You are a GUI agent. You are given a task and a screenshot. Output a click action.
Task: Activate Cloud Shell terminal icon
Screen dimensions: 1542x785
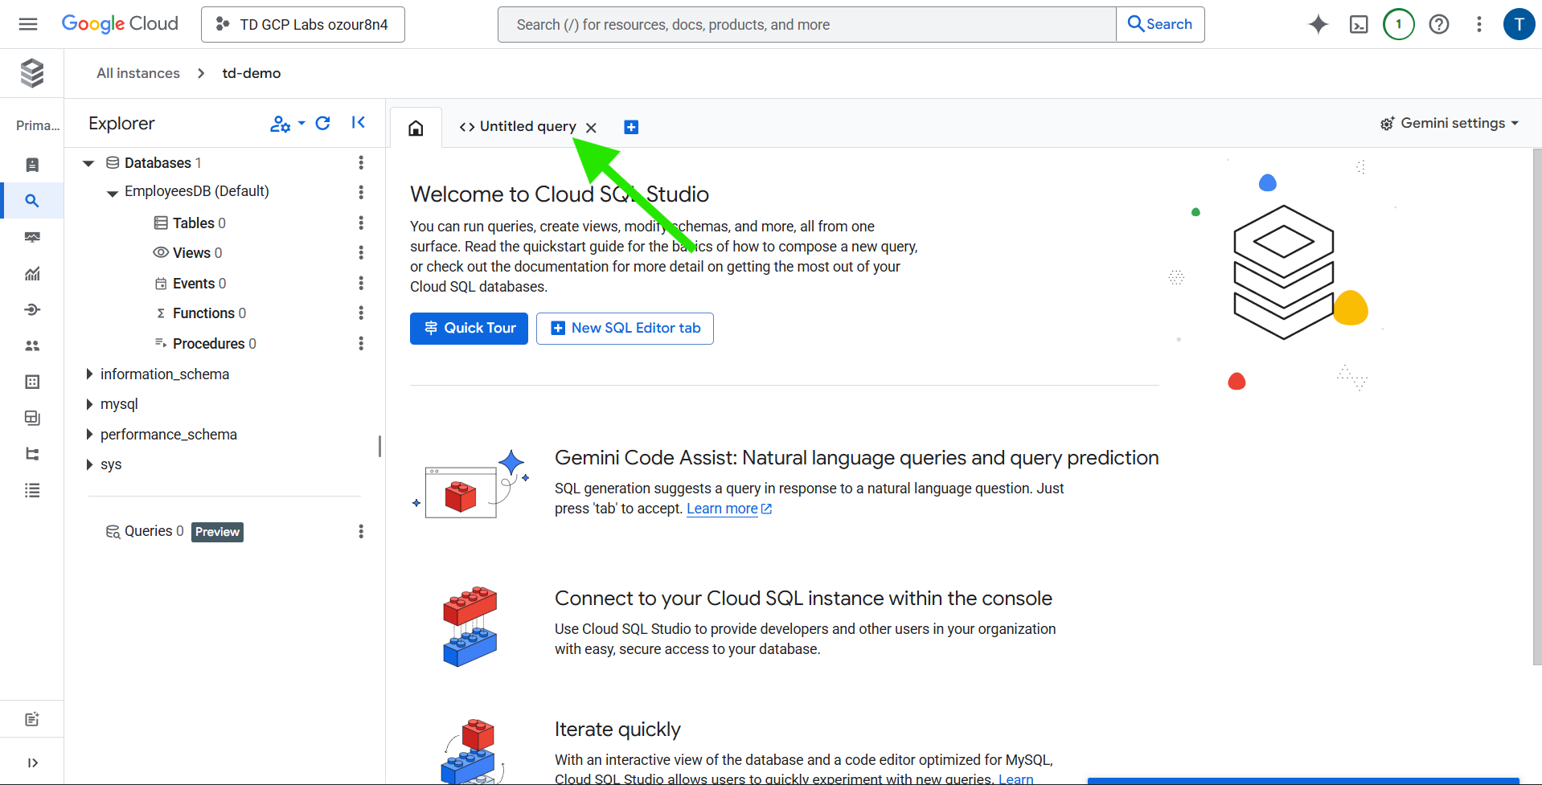point(1358,24)
